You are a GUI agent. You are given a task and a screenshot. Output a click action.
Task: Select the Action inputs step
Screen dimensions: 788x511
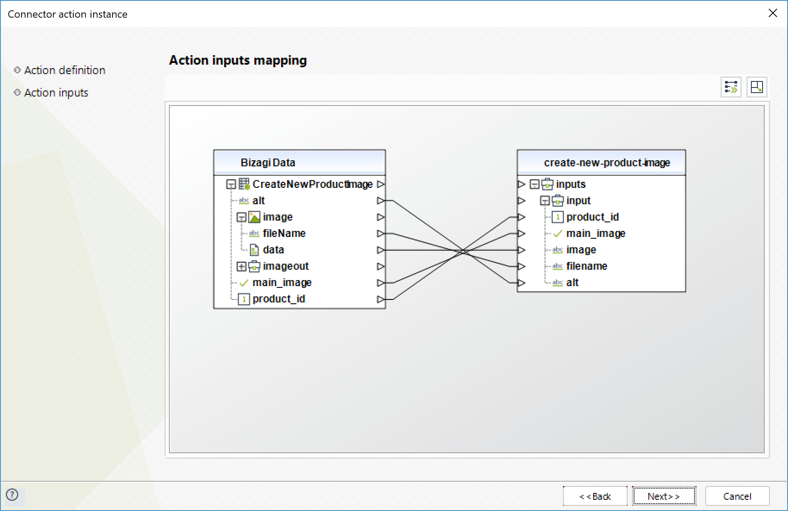pos(56,93)
